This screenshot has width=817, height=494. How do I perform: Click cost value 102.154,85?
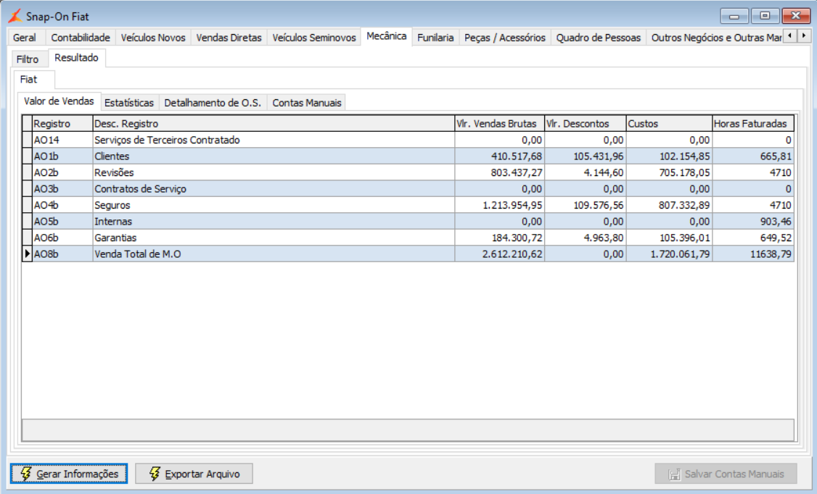[669, 156]
